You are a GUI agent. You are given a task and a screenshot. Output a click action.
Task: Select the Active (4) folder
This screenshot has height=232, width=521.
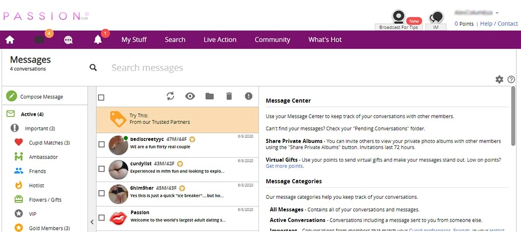tap(32, 114)
